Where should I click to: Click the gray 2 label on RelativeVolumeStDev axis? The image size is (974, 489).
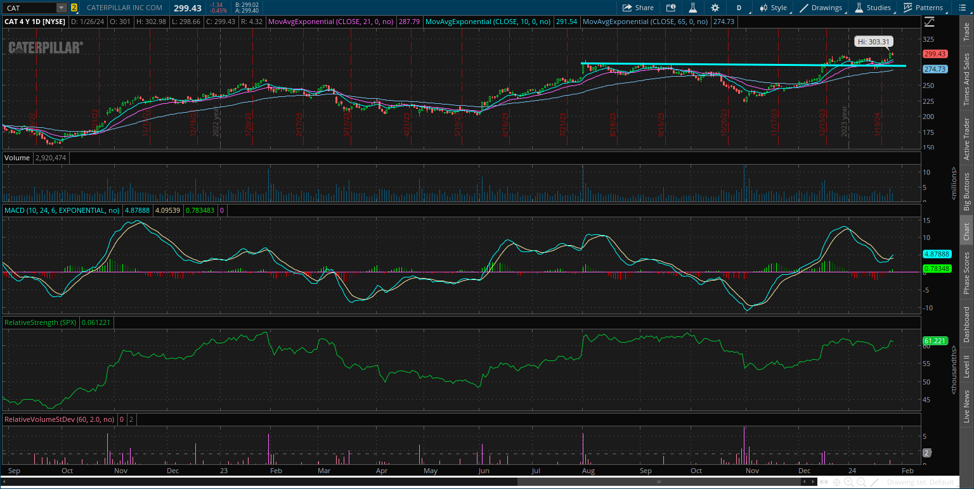pos(926,453)
